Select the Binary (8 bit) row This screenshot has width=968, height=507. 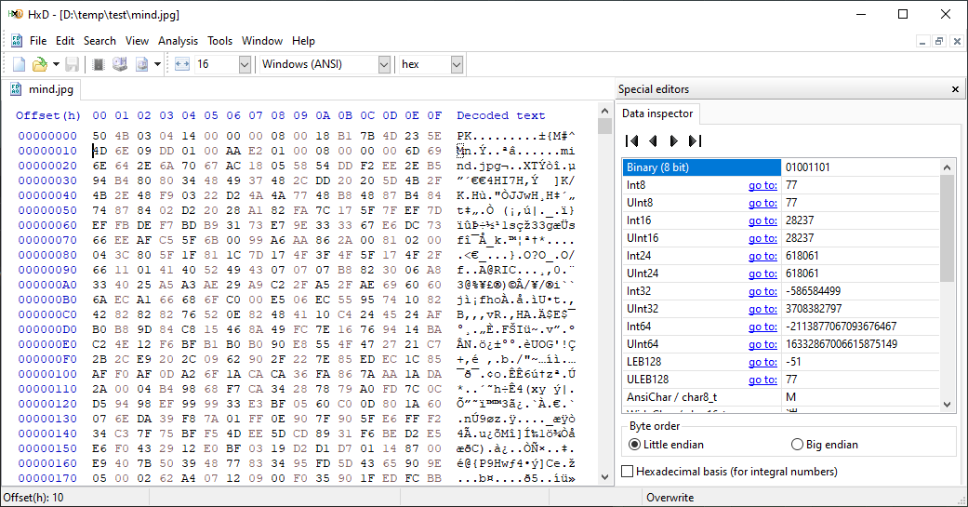coord(781,167)
